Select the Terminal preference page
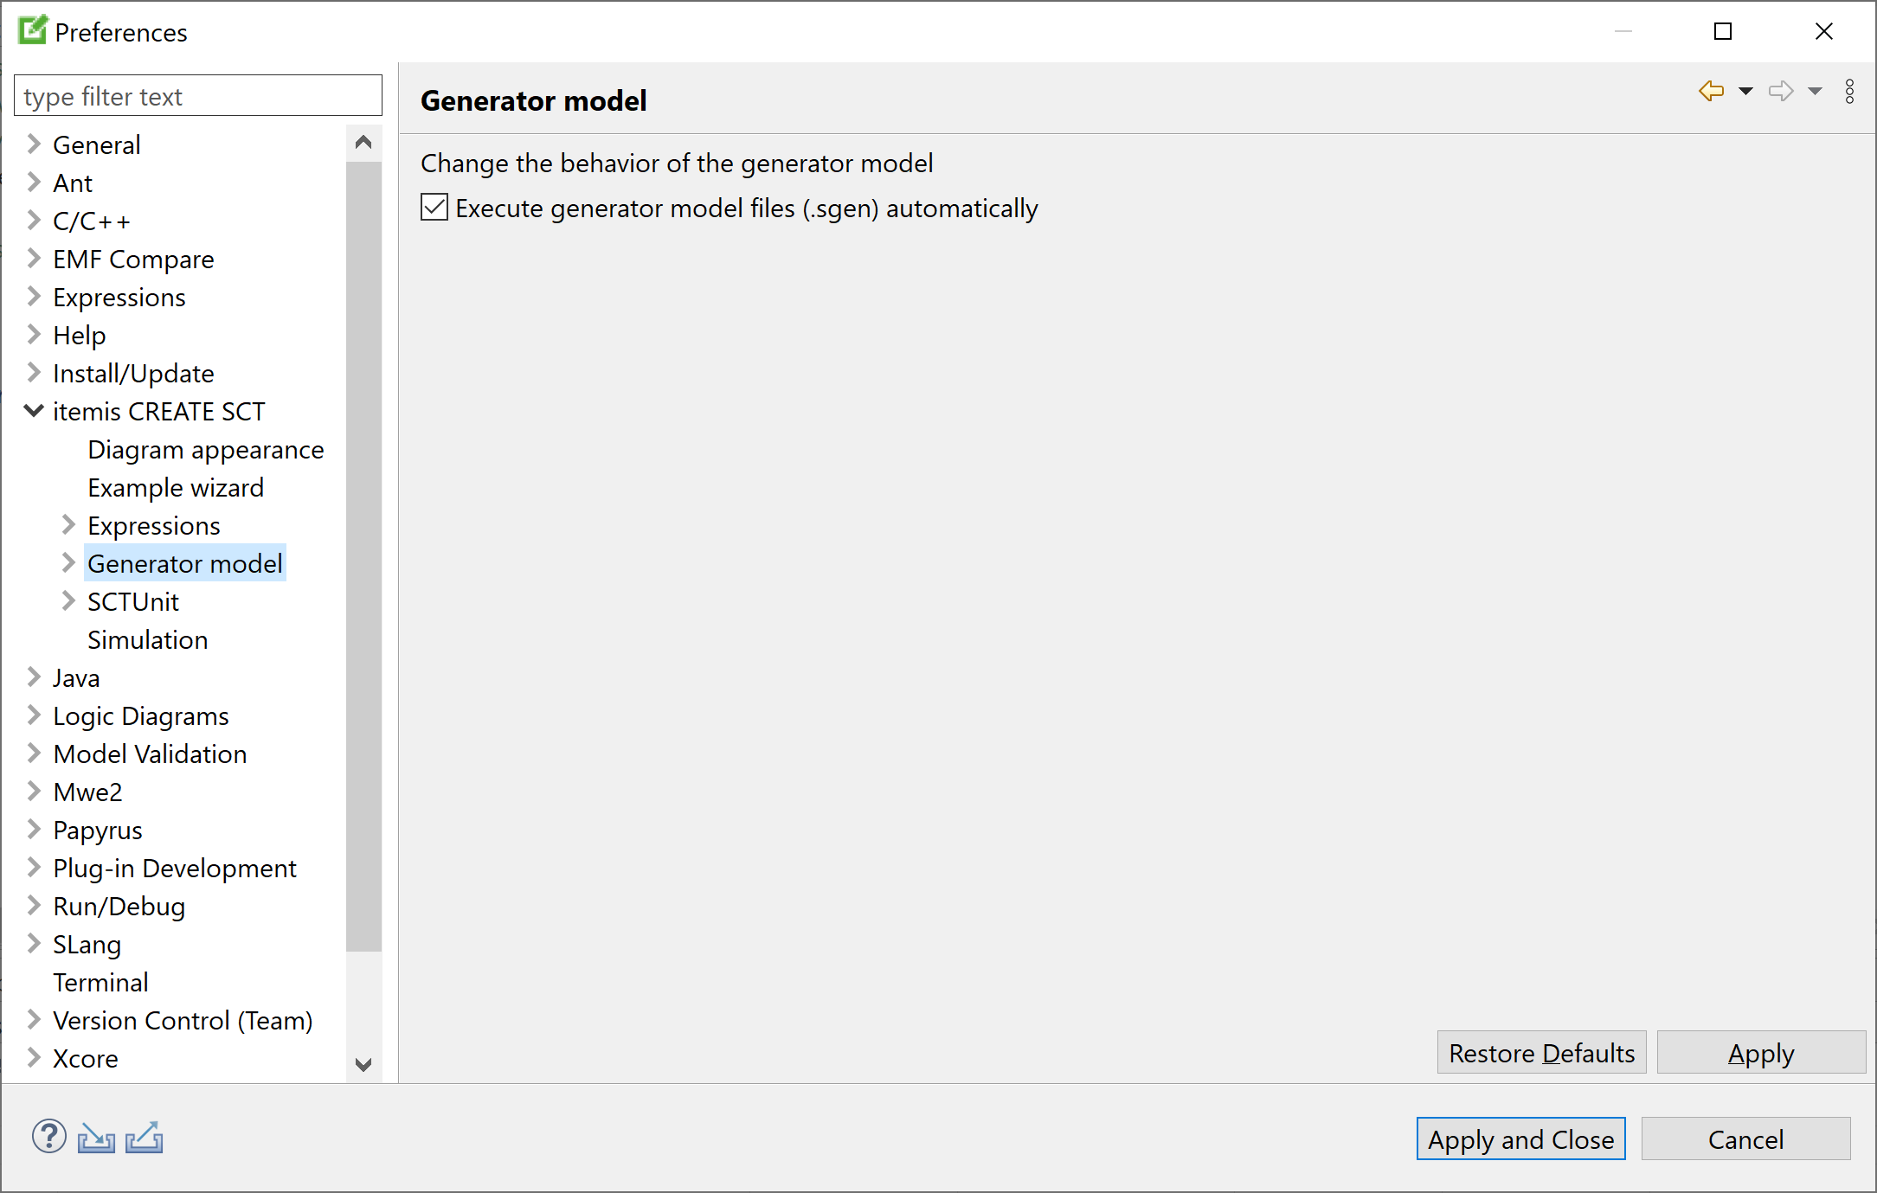This screenshot has height=1193, width=1877. [100, 983]
